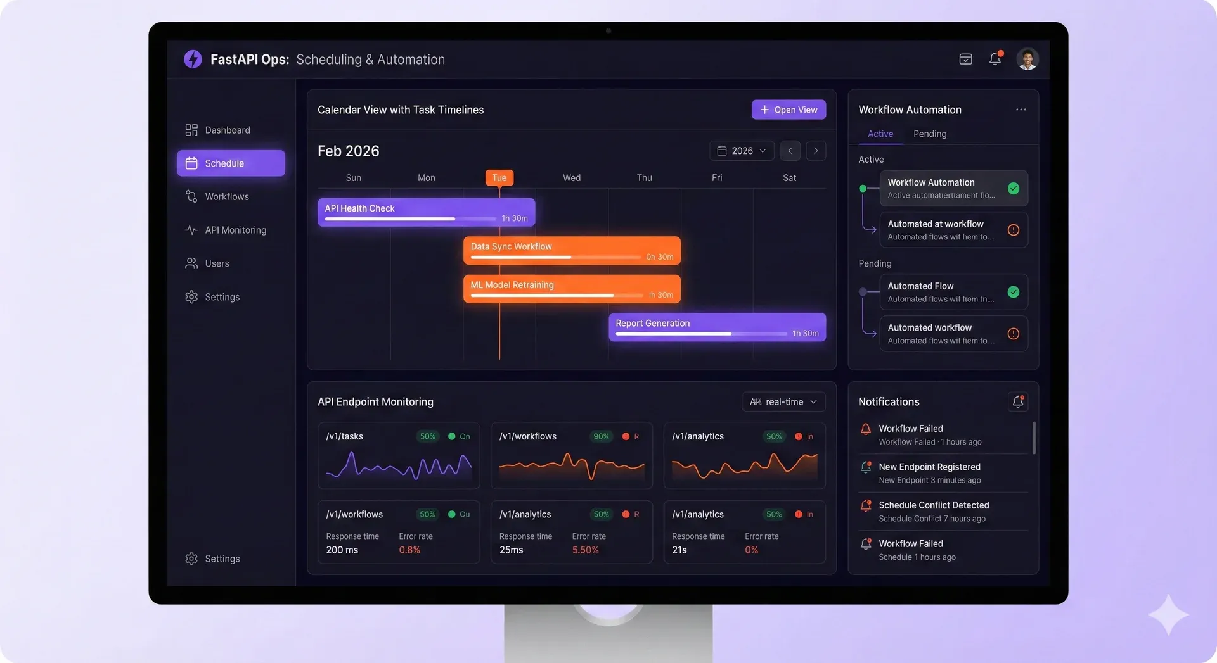Viewport: 1217px width, 663px height.
Task: Open API Monitoring in the sidebar
Action: (x=235, y=230)
